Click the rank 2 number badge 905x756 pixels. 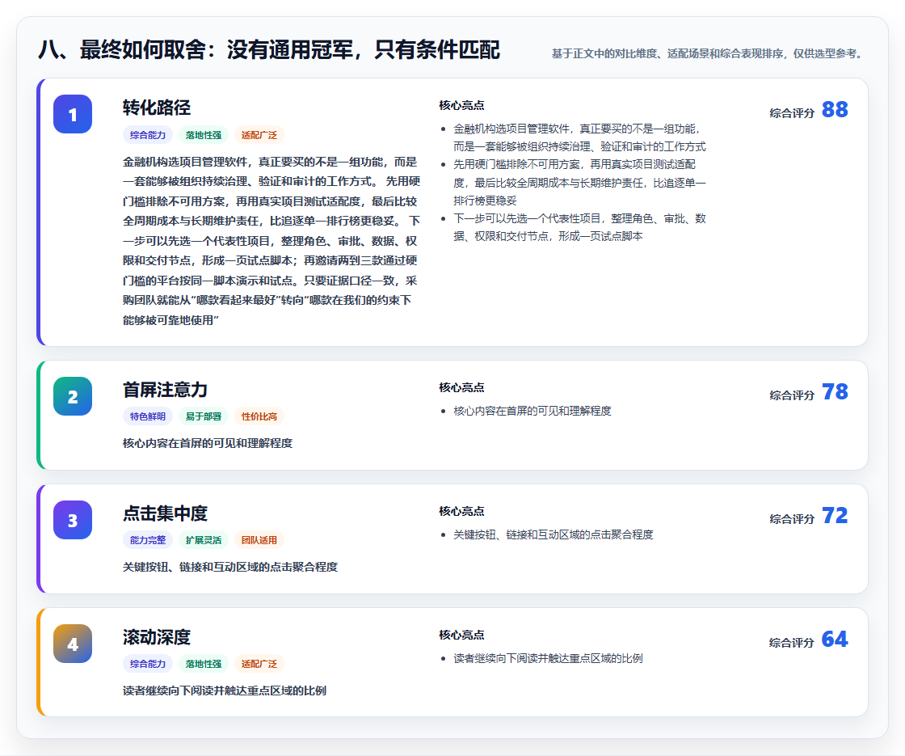pos(73,397)
